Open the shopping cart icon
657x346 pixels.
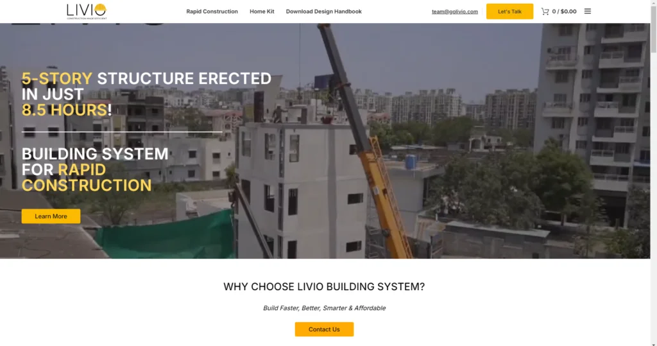tap(545, 12)
